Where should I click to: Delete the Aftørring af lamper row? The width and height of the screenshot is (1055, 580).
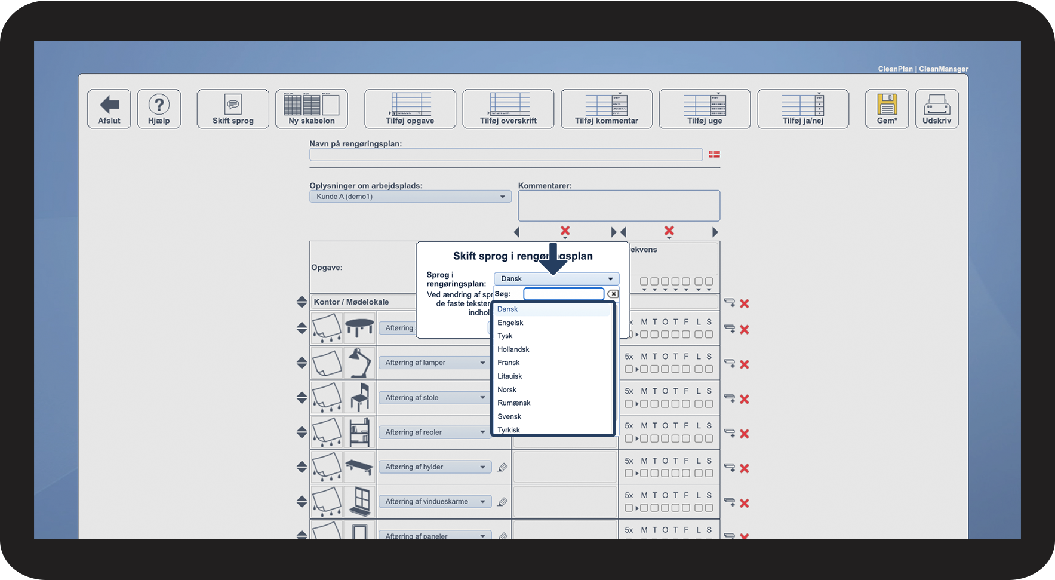pyautogui.click(x=745, y=364)
